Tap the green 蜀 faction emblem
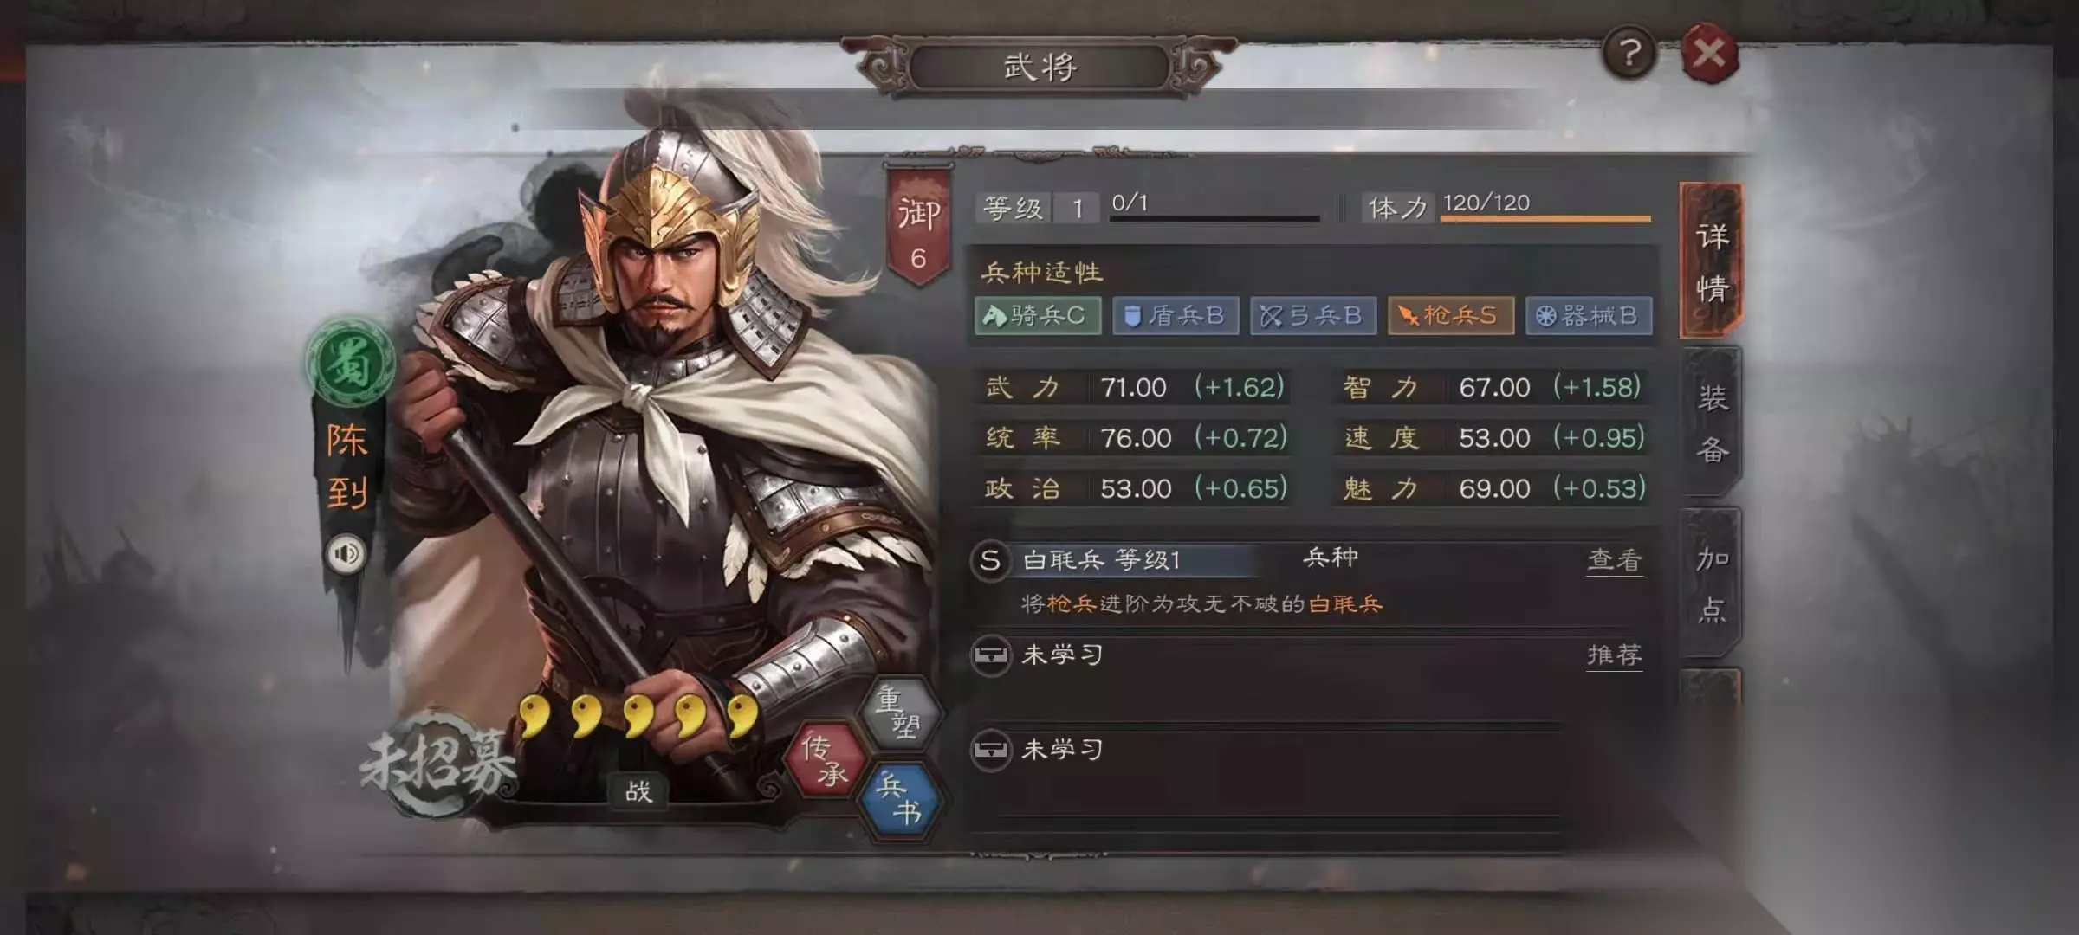Viewport: 2079px width, 935px height. (350, 362)
